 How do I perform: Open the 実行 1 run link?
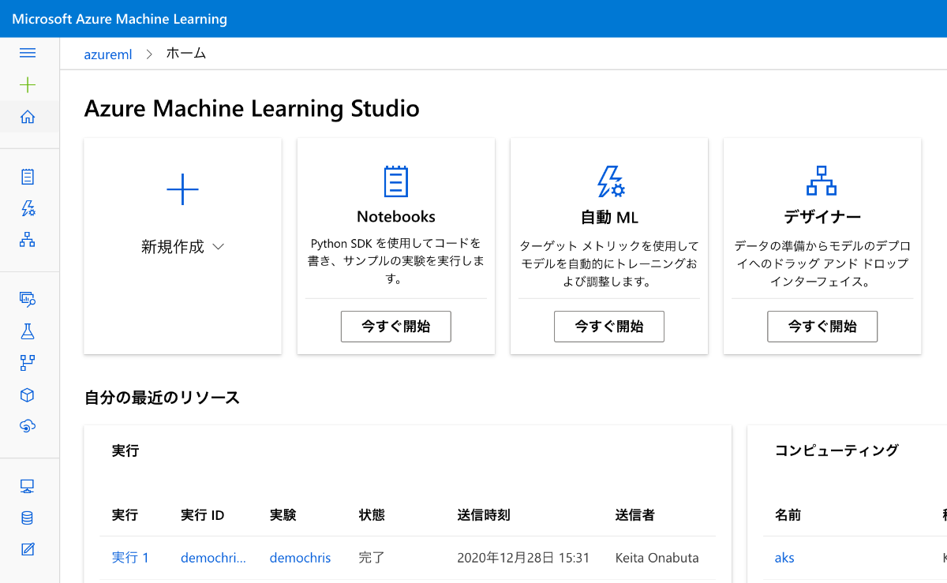click(130, 558)
